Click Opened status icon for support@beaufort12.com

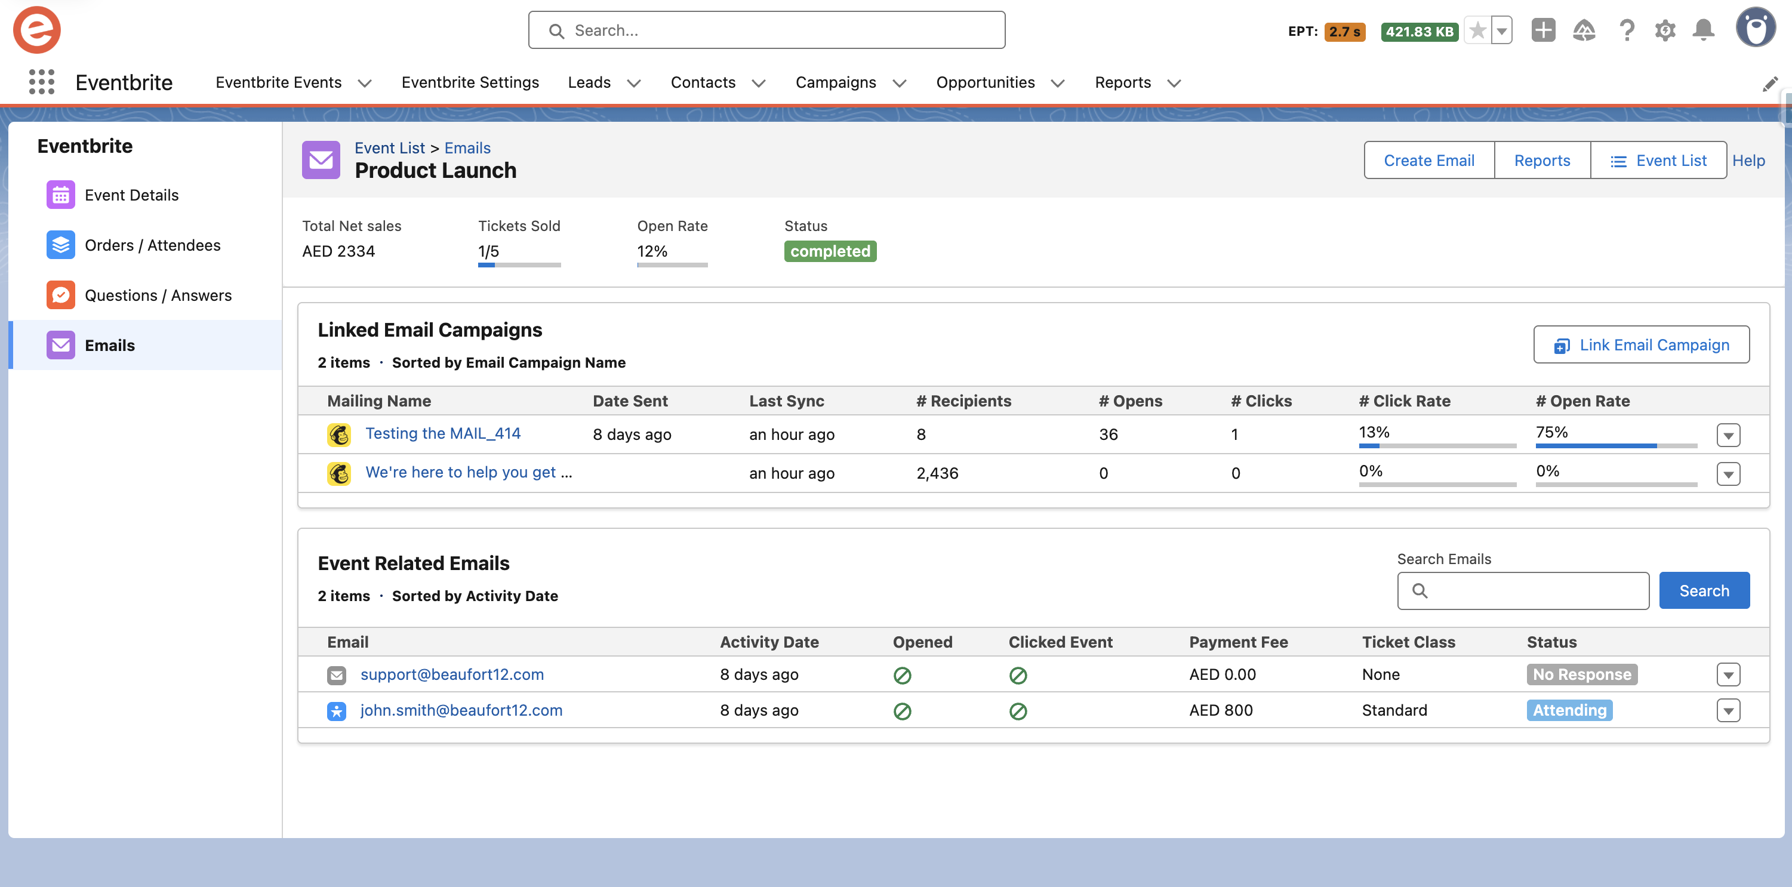[902, 675]
